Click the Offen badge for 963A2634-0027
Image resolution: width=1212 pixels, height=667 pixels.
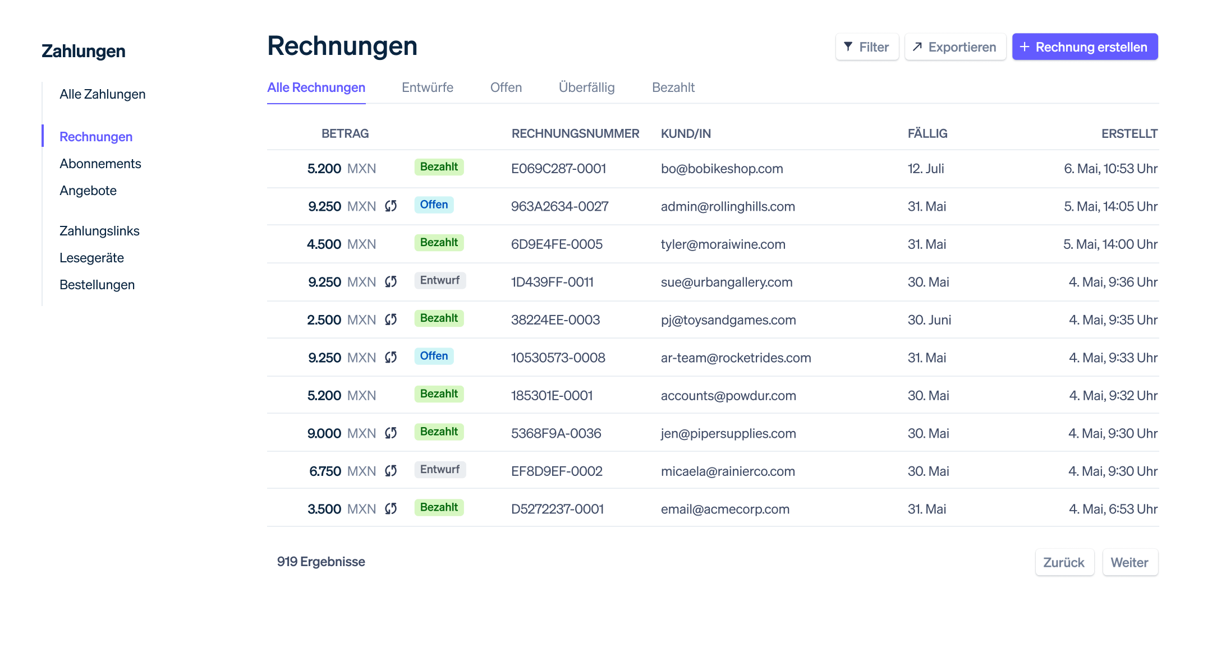(x=434, y=205)
